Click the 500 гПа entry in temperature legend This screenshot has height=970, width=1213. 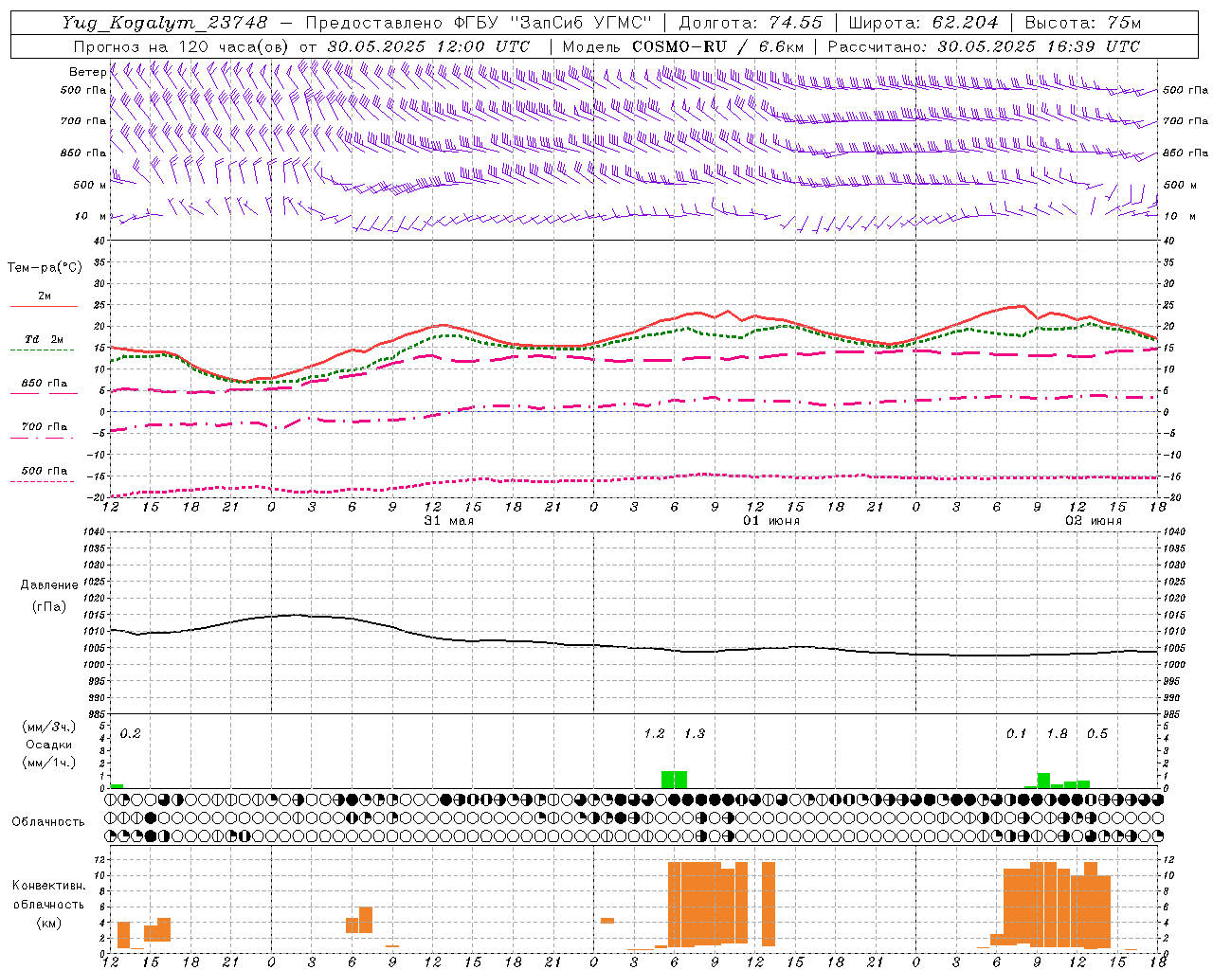45,471
